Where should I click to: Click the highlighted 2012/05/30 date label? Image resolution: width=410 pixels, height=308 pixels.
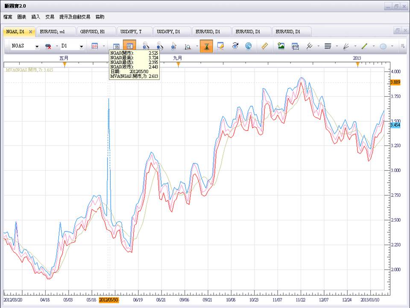tap(108, 300)
